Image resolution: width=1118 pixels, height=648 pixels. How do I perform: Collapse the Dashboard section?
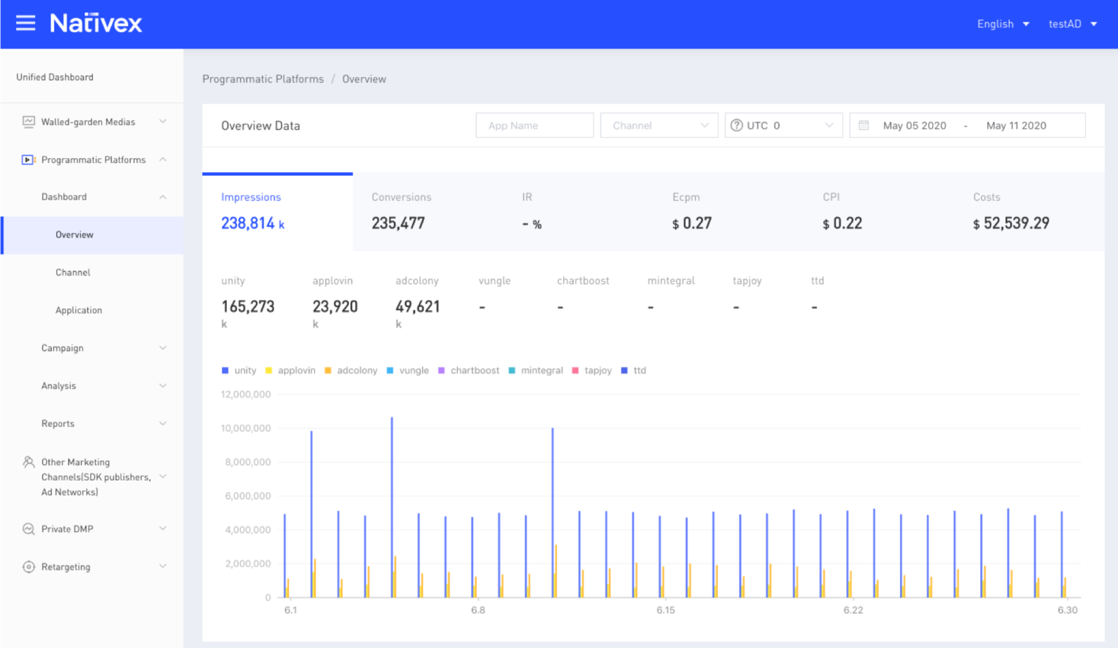pos(64,196)
